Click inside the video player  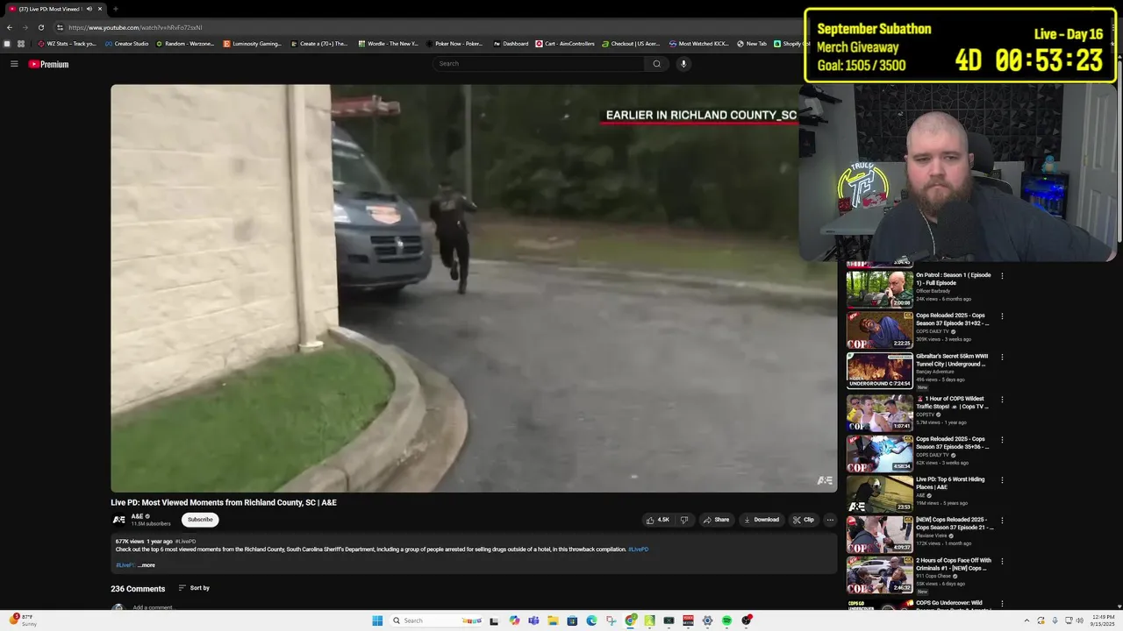coord(474,288)
